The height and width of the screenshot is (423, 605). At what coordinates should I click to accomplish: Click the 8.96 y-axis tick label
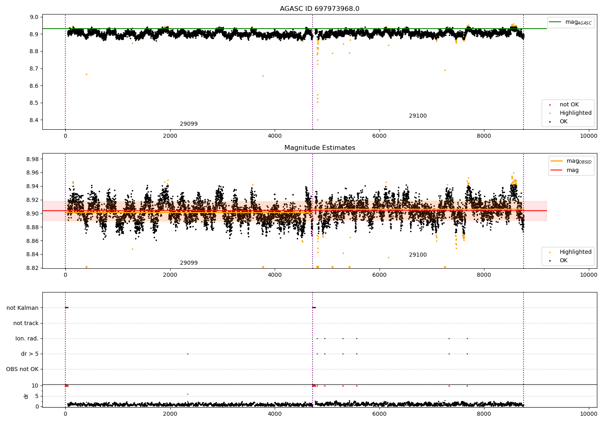(x=33, y=173)
